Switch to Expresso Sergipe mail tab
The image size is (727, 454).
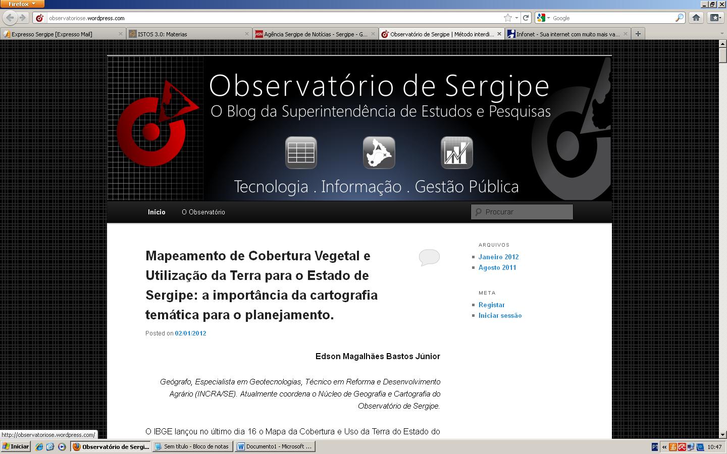[63, 34]
